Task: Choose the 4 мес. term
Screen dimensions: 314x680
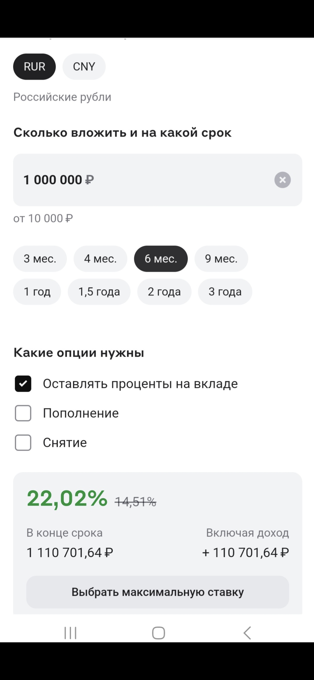Action: tap(100, 259)
